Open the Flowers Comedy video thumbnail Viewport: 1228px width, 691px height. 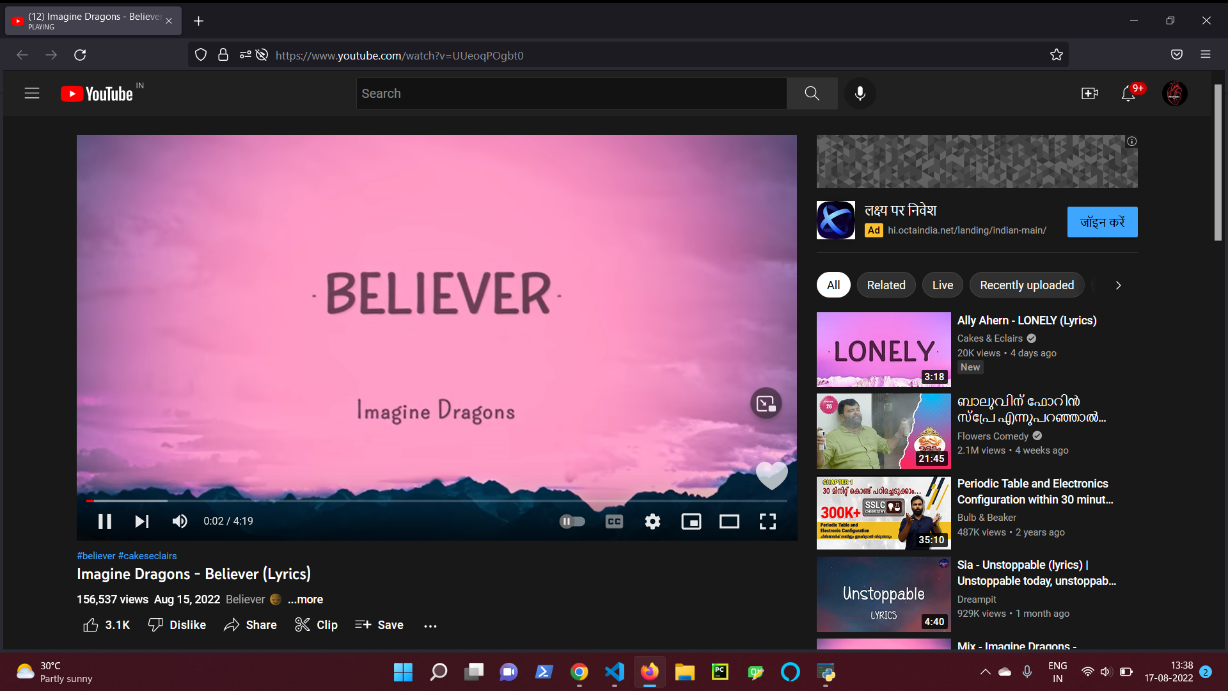883,431
